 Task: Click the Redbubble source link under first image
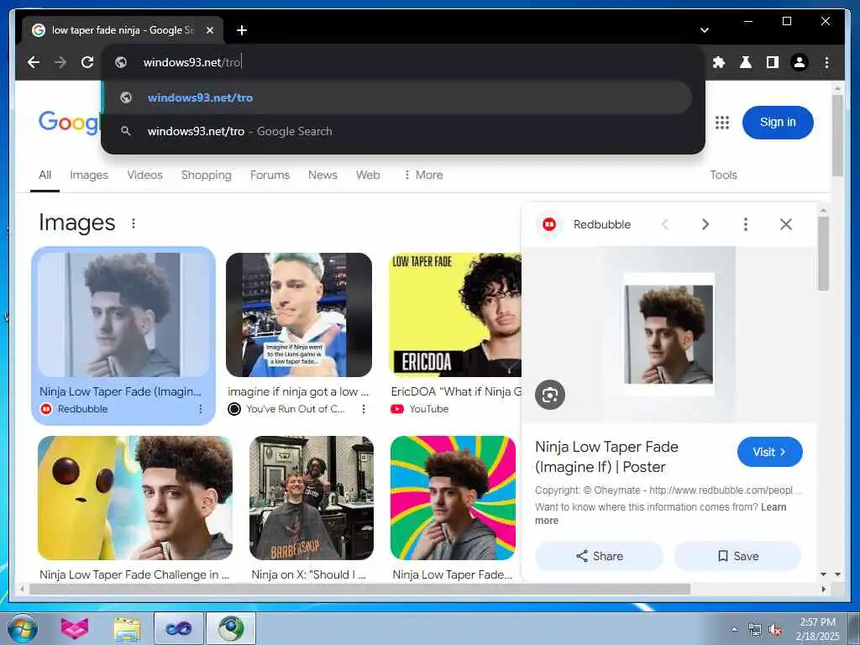point(74,409)
